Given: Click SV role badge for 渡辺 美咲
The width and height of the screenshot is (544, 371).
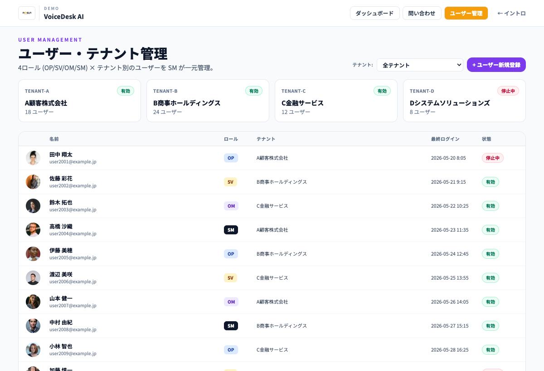Looking at the screenshot, I should coord(230,278).
